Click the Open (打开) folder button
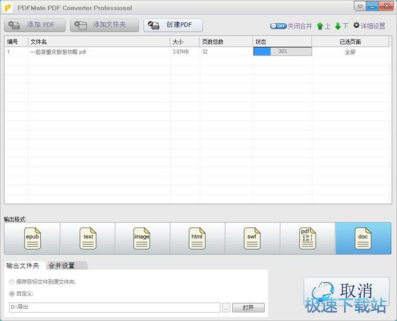 pos(248,308)
